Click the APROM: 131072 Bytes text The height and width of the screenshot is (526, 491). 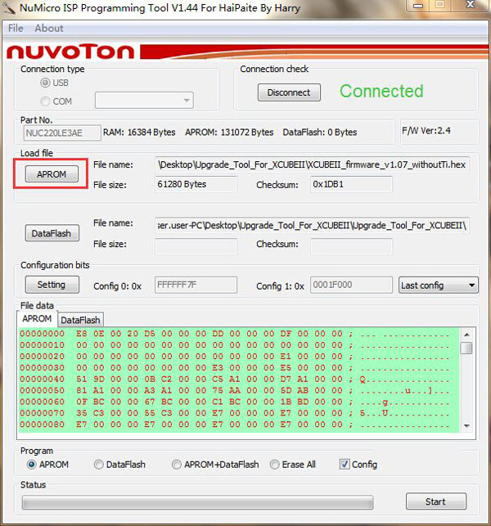tap(229, 133)
